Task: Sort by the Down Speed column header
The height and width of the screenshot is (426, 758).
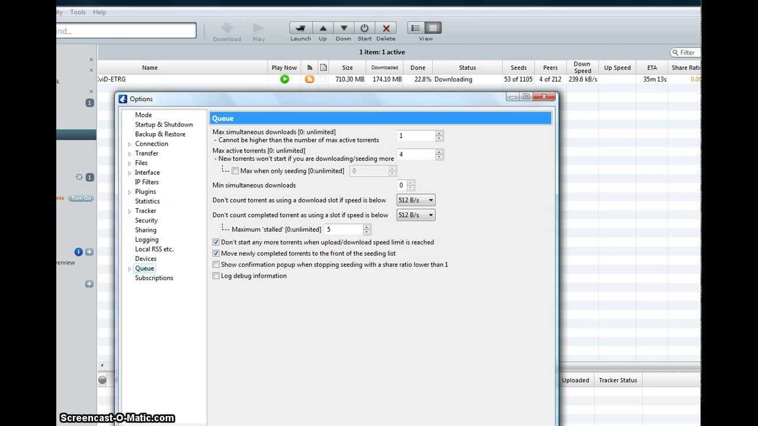Action: (582, 67)
